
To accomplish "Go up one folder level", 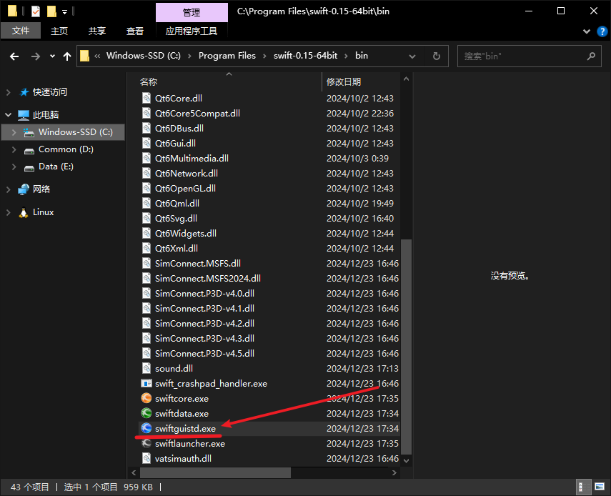I will click(x=67, y=56).
